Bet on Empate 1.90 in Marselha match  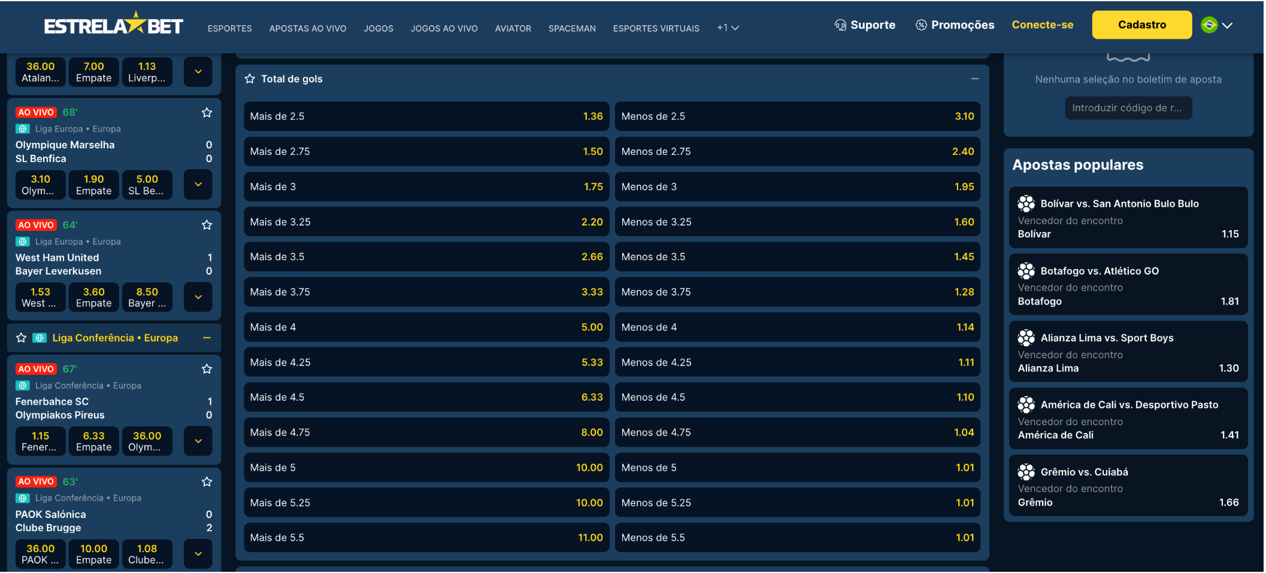pos(94,185)
